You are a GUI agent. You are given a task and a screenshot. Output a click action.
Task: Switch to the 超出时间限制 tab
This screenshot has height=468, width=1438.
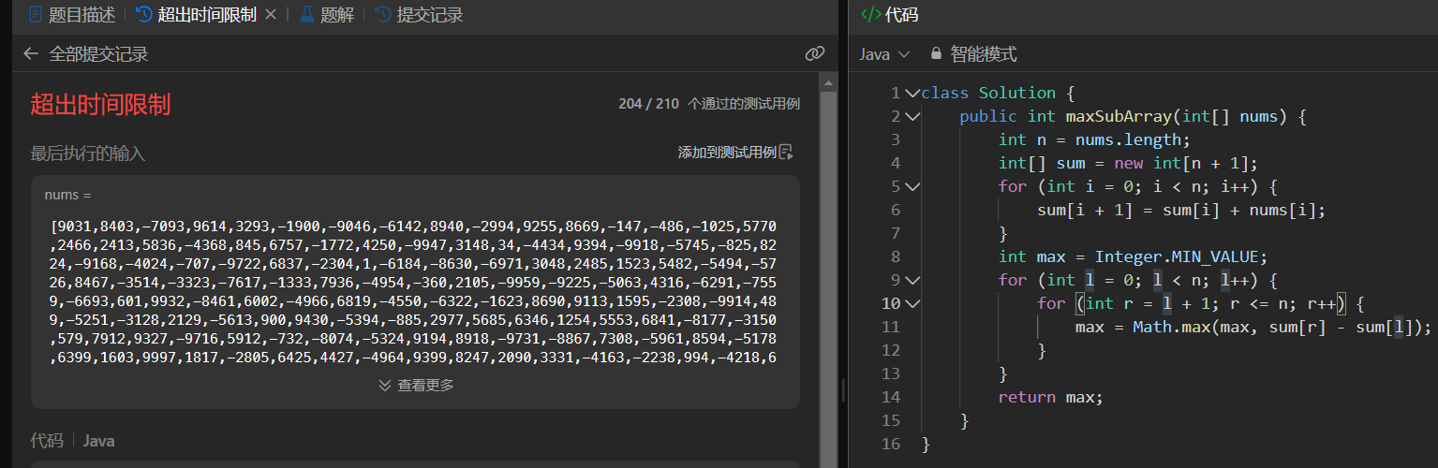point(196,15)
